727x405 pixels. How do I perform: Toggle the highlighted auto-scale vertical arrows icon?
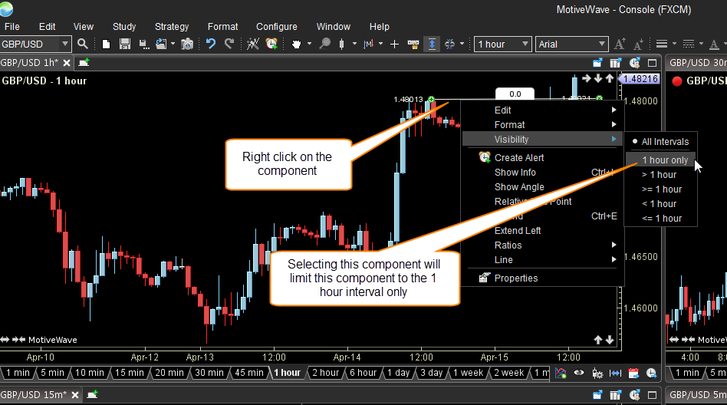(432, 44)
